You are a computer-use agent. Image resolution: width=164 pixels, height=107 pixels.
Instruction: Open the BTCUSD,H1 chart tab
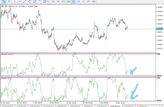75,106
